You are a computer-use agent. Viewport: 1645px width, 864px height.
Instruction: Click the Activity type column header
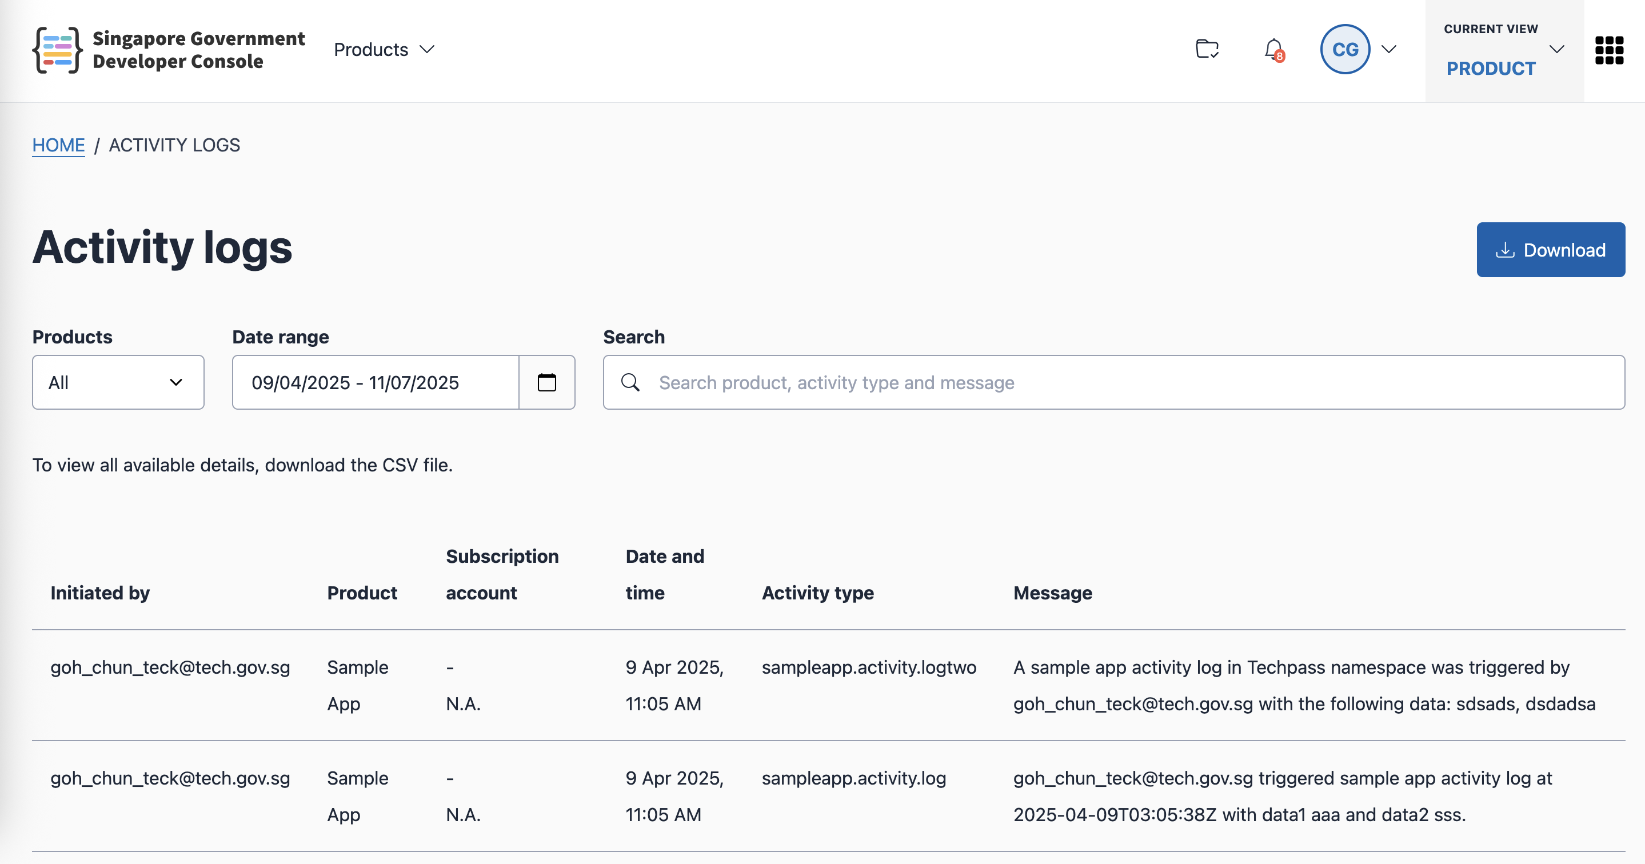tap(817, 593)
